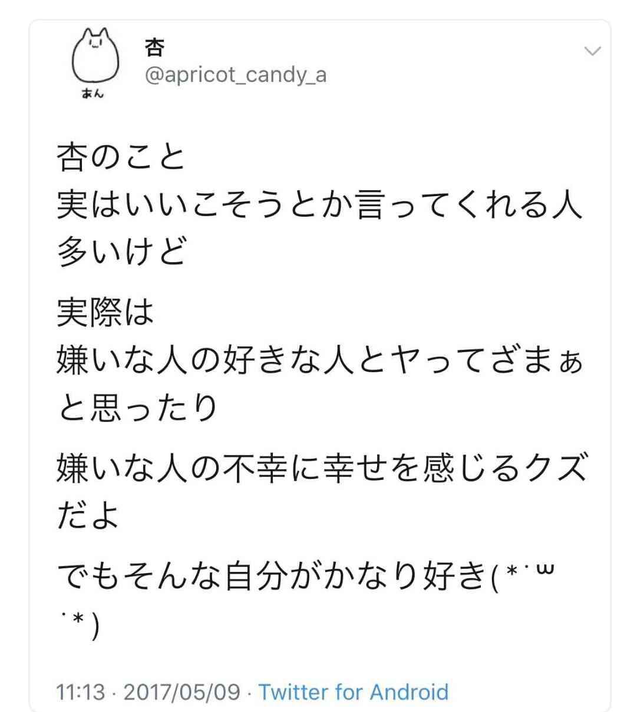
Task: Tap the line starting 嫌いな人の好きな人
Action: 319,359
